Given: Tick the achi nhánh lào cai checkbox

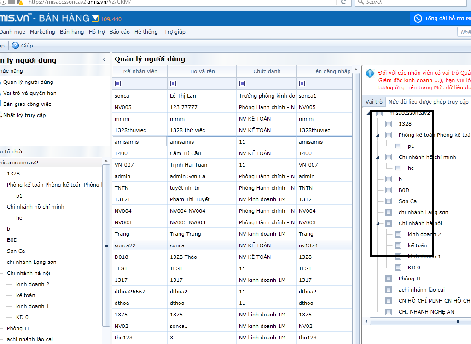Looking at the screenshot, I should click(389, 290).
